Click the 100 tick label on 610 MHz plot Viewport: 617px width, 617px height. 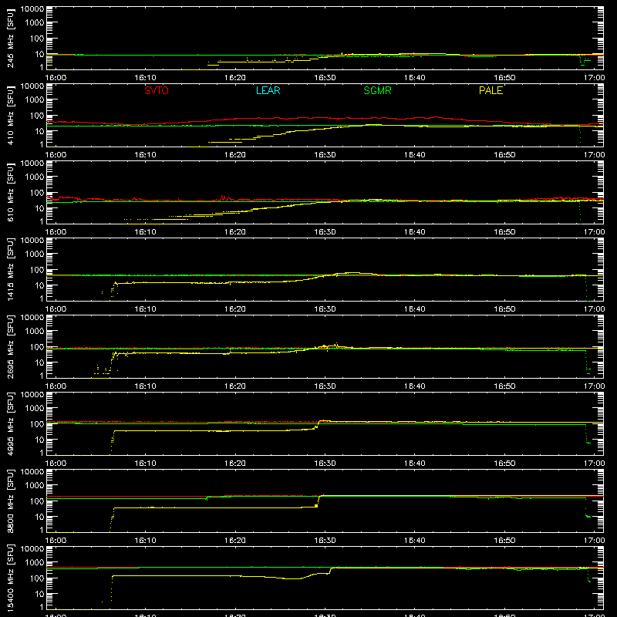(36, 192)
